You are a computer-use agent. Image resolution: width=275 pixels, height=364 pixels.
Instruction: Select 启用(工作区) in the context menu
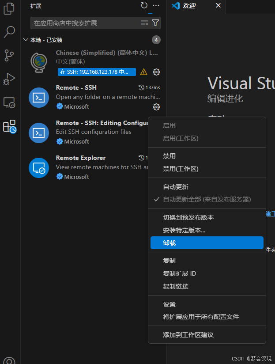pos(207,138)
